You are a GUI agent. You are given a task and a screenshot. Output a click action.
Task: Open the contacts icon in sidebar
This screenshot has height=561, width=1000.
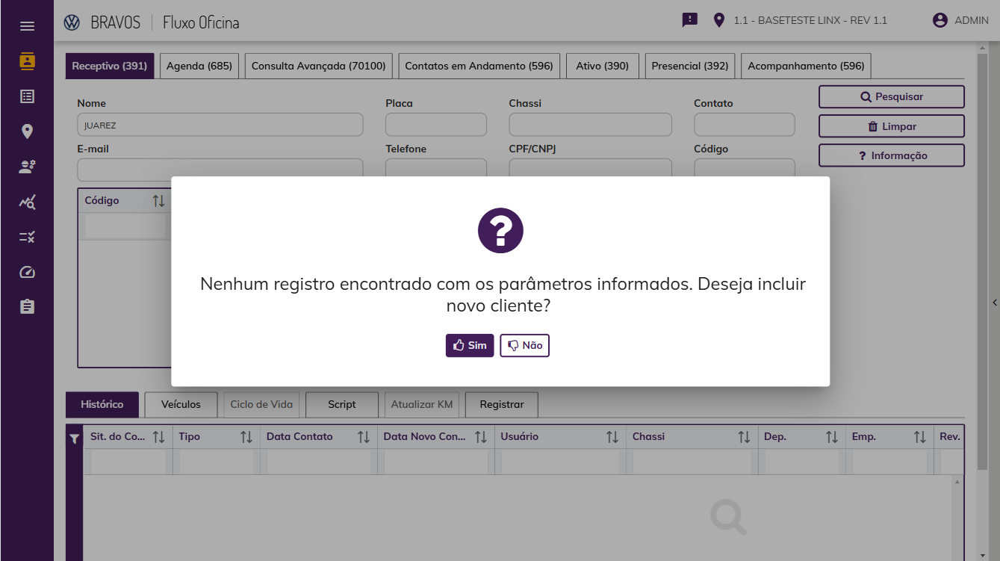pos(27,61)
